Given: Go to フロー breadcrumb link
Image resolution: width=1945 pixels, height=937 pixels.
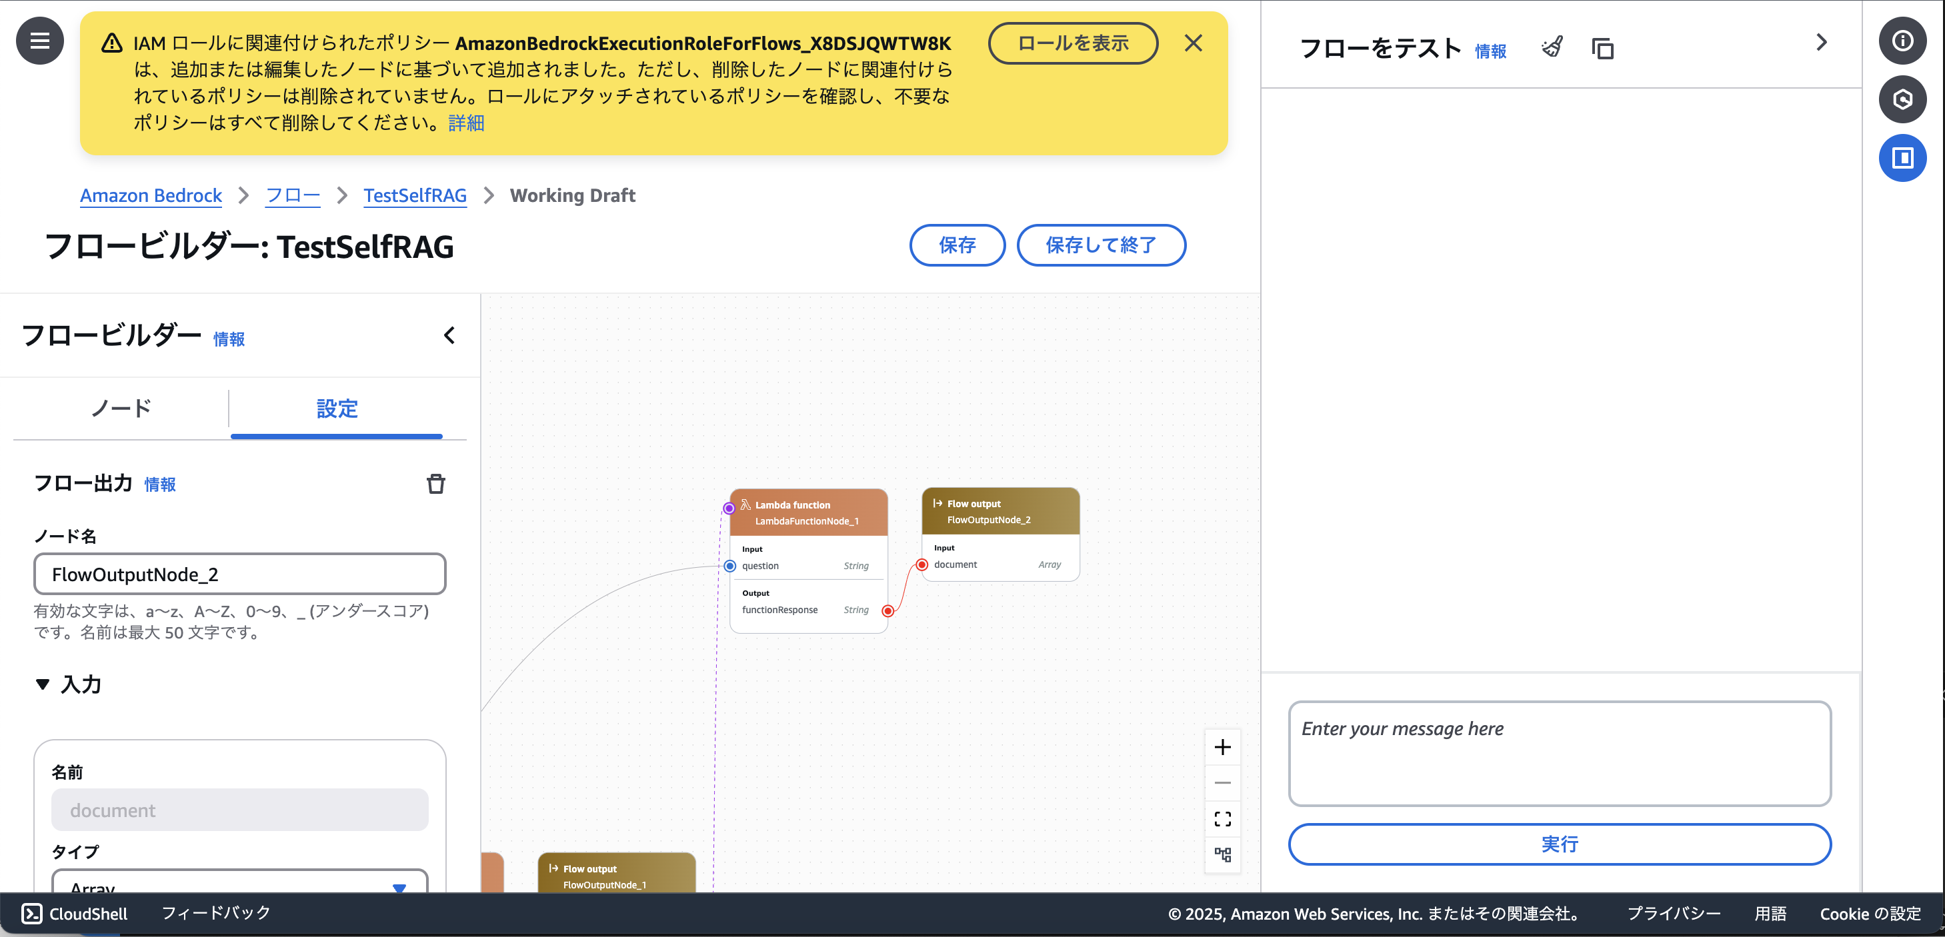Looking at the screenshot, I should pyautogui.click(x=293, y=195).
